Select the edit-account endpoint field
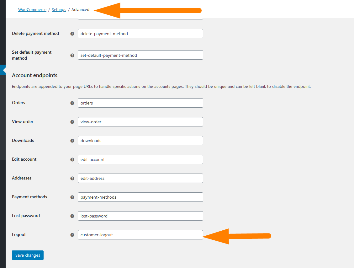 pyautogui.click(x=140, y=159)
